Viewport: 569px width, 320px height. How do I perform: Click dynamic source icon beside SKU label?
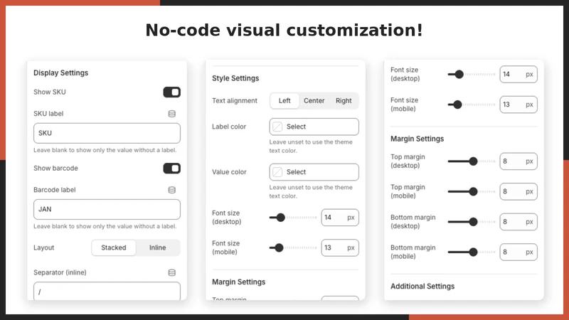pos(172,114)
